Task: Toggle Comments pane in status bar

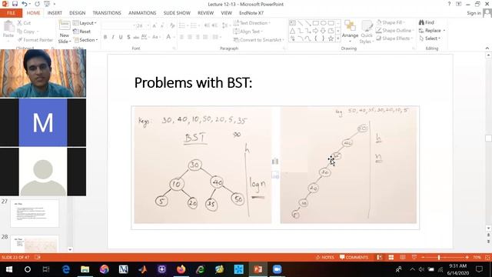Action: pyautogui.click(x=354, y=257)
